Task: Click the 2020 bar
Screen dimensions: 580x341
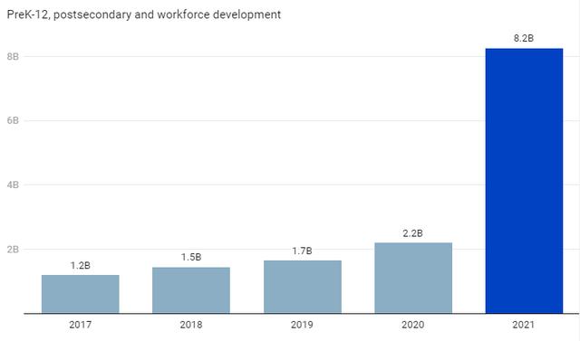Action: point(413,278)
